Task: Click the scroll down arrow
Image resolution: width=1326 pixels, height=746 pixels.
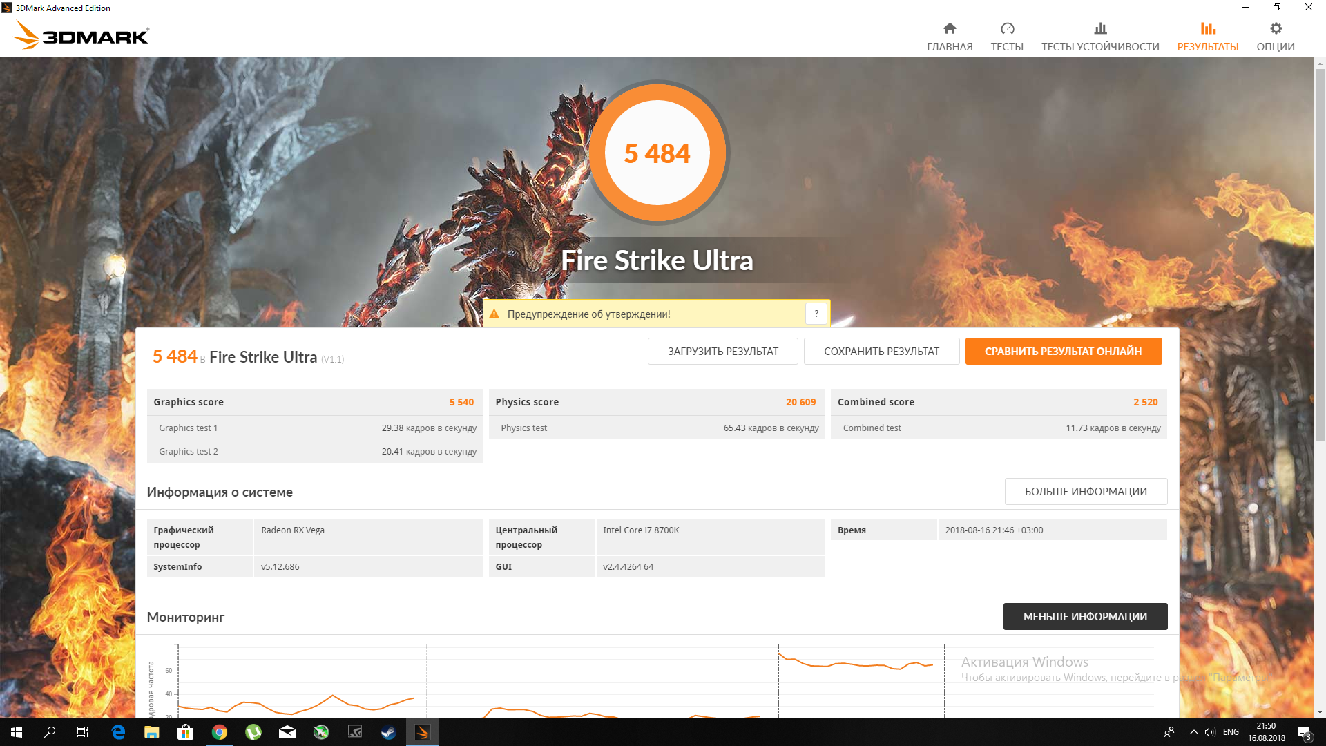Action: click(x=1320, y=712)
